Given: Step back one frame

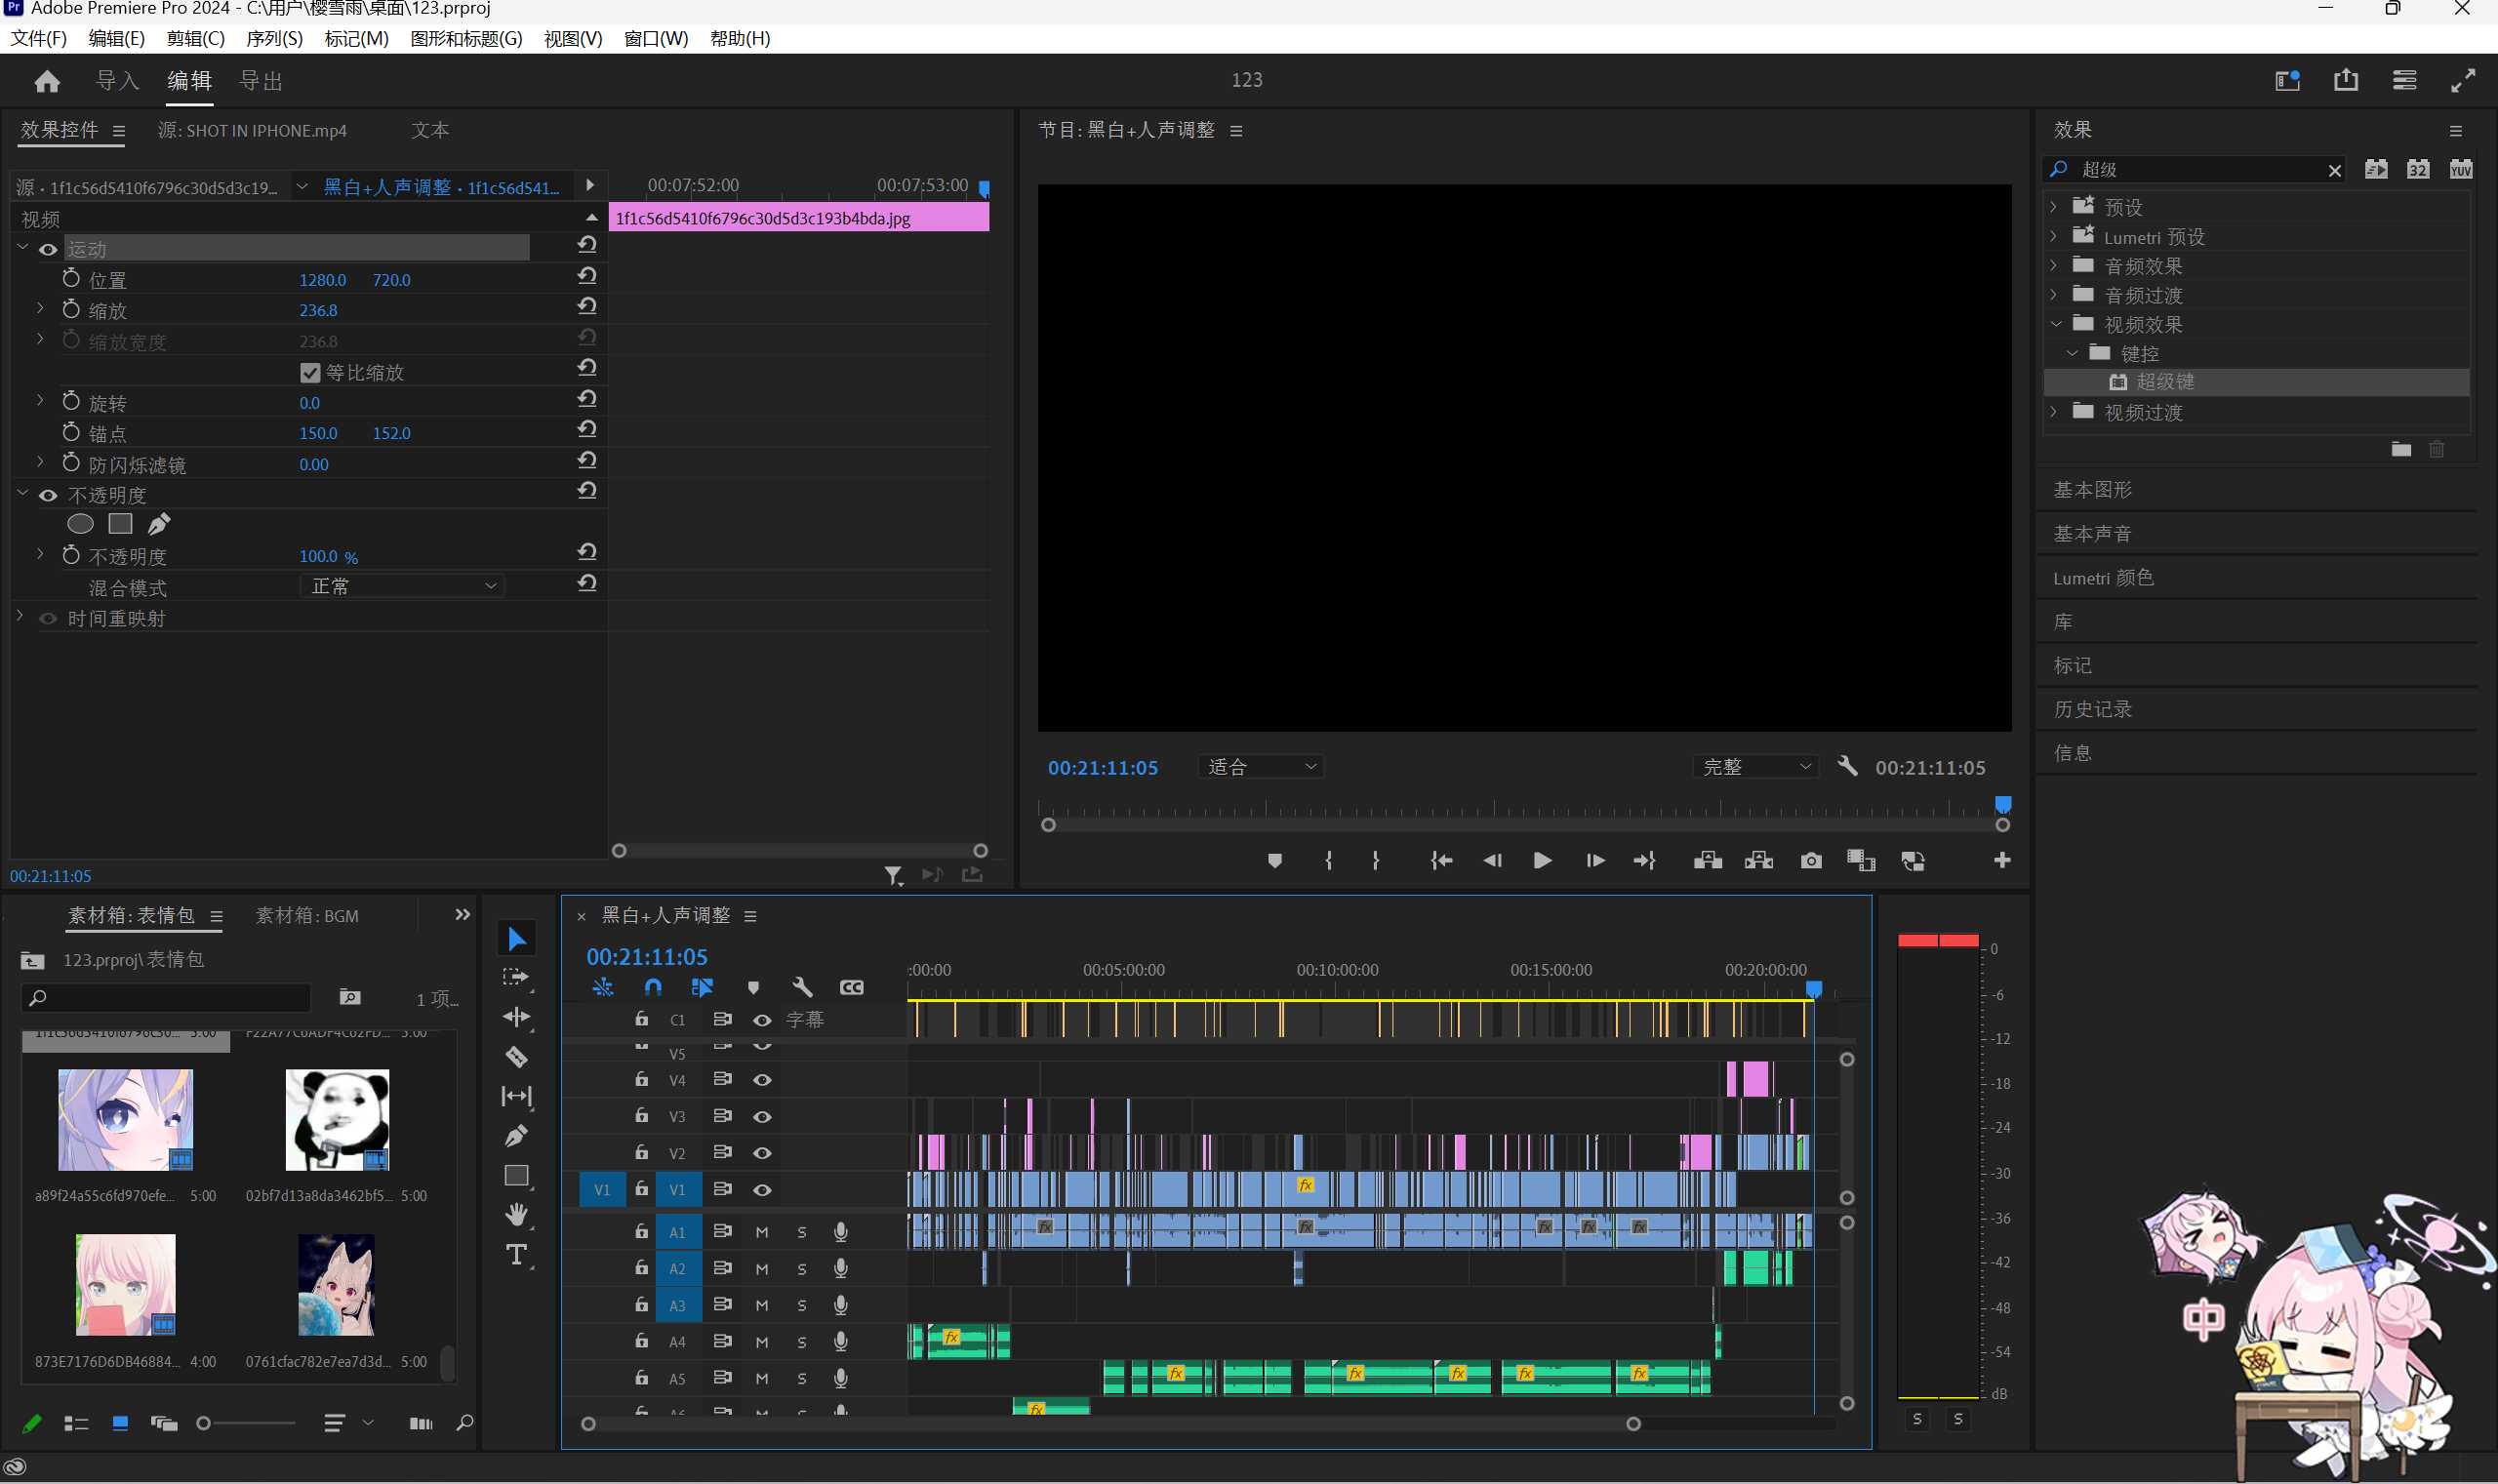Looking at the screenshot, I should [1492, 861].
